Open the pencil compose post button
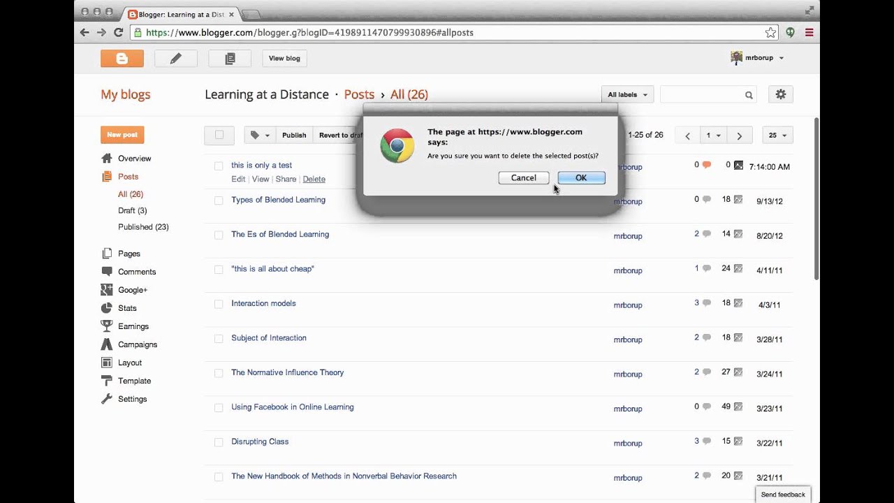Viewport: 894px width, 503px height. click(176, 59)
